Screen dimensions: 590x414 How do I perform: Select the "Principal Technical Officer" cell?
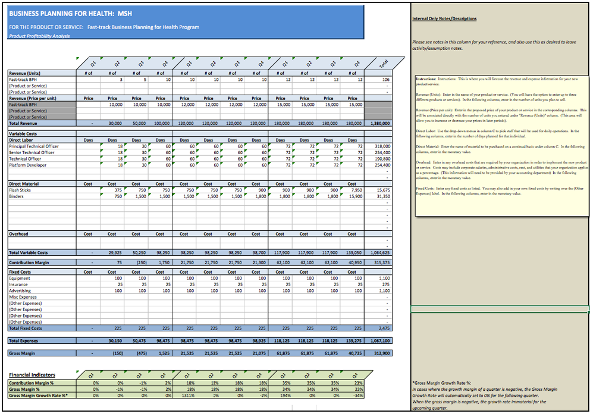pos(42,146)
